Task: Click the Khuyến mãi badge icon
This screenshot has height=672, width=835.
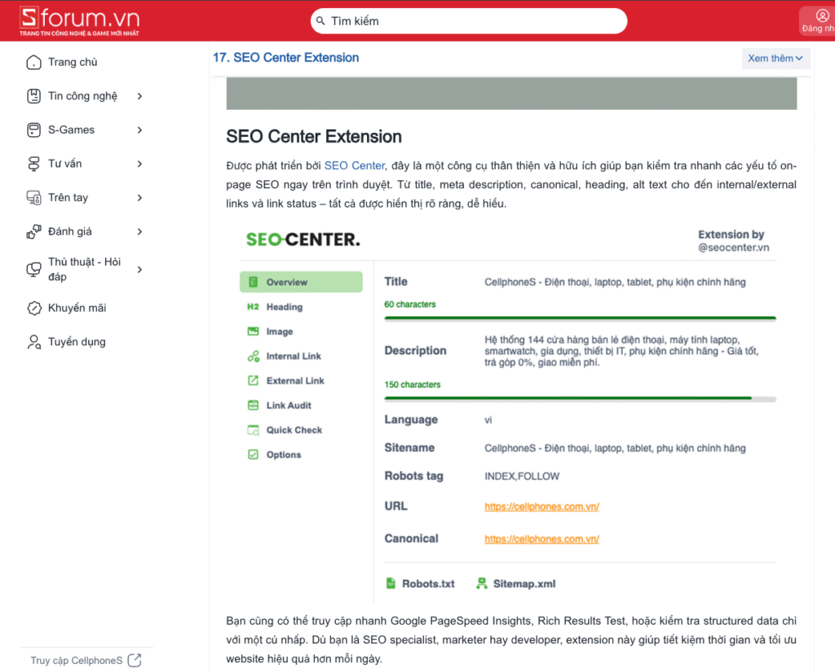Action: click(33, 308)
